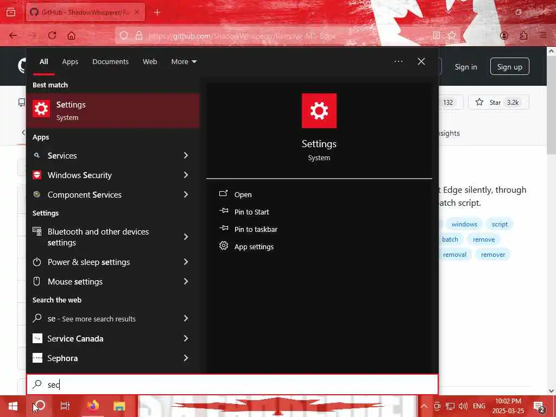556x417 pixels.
Task: Click Pin to Start action
Action: pos(251,212)
